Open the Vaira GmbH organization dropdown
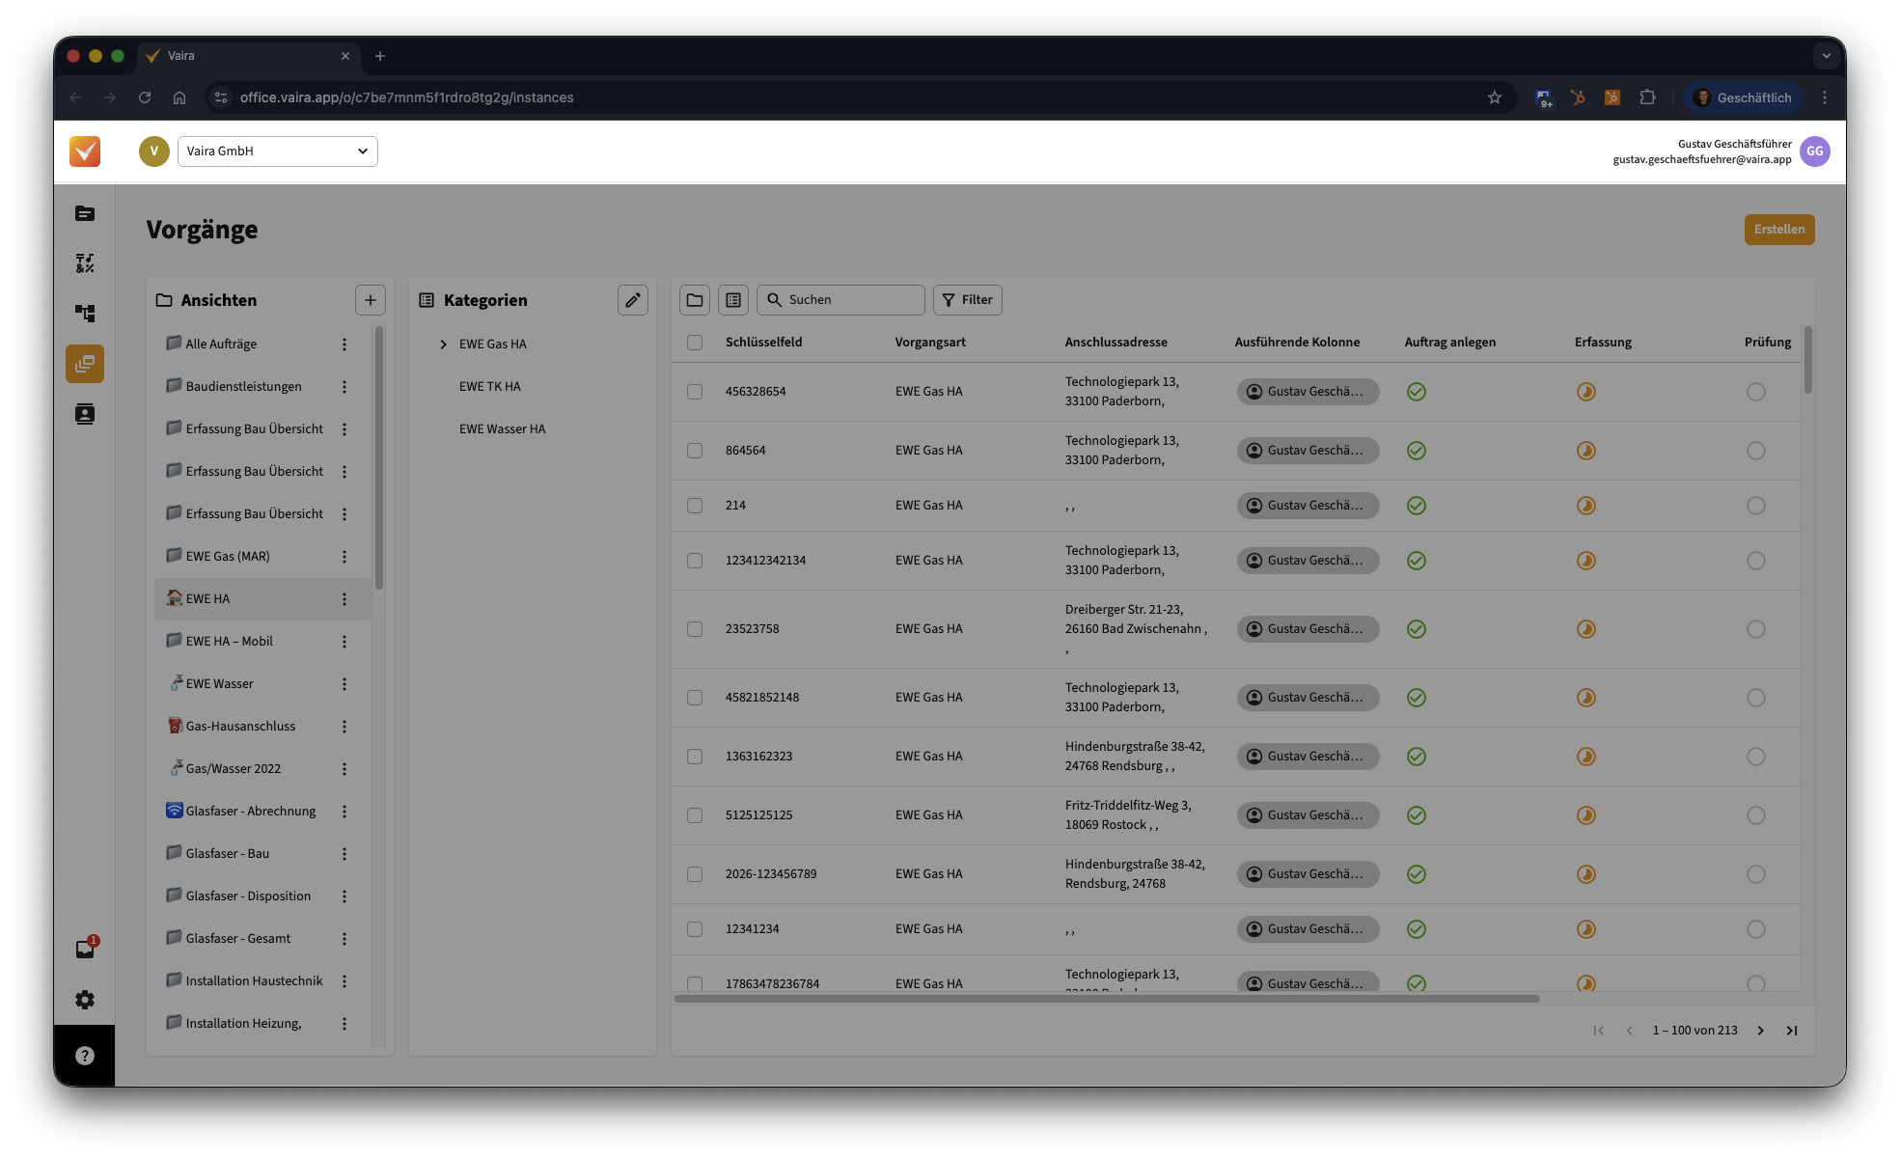Screen dimensions: 1900x1158 coord(277,152)
